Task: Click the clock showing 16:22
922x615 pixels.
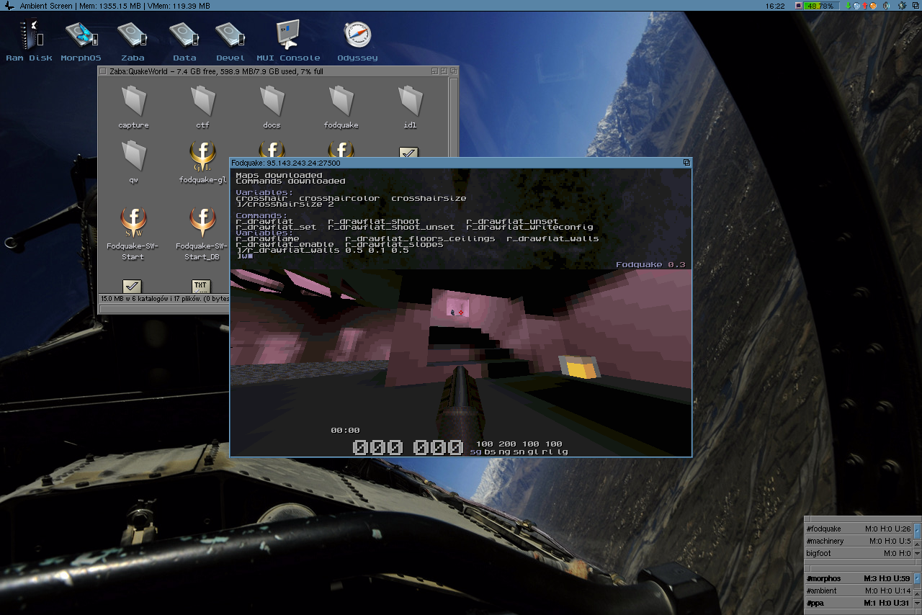Action: tap(775, 6)
